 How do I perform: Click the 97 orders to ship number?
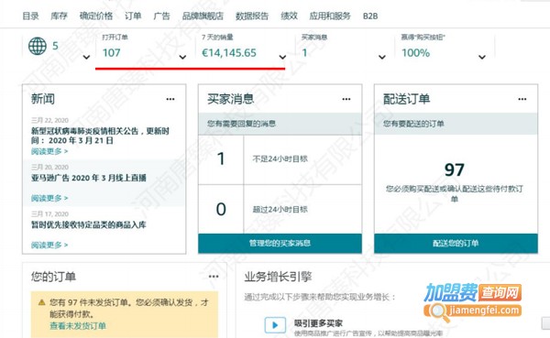pyautogui.click(x=455, y=170)
